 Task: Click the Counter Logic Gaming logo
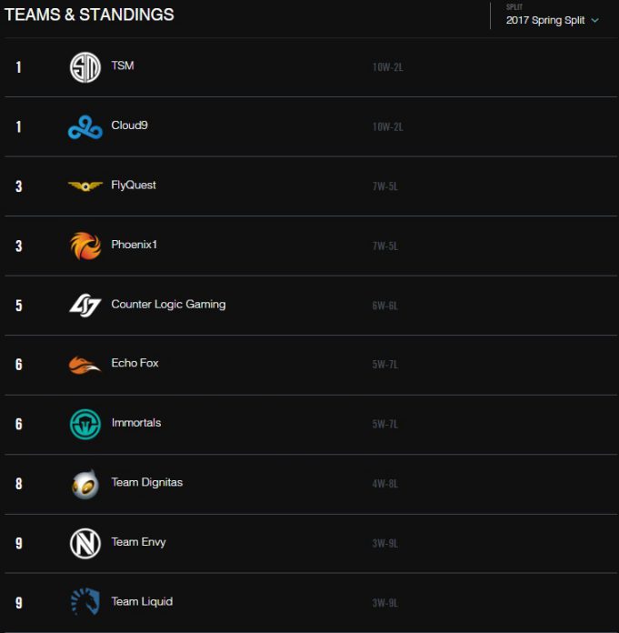tap(85, 306)
